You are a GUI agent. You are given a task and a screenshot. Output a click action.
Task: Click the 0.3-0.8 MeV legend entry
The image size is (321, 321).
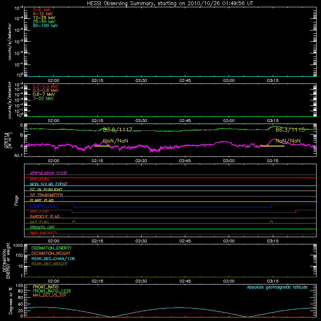coord(46,90)
